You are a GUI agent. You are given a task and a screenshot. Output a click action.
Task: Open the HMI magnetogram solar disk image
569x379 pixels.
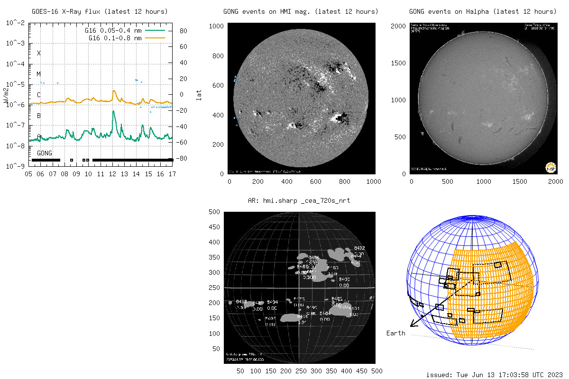click(x=302, y=99)
